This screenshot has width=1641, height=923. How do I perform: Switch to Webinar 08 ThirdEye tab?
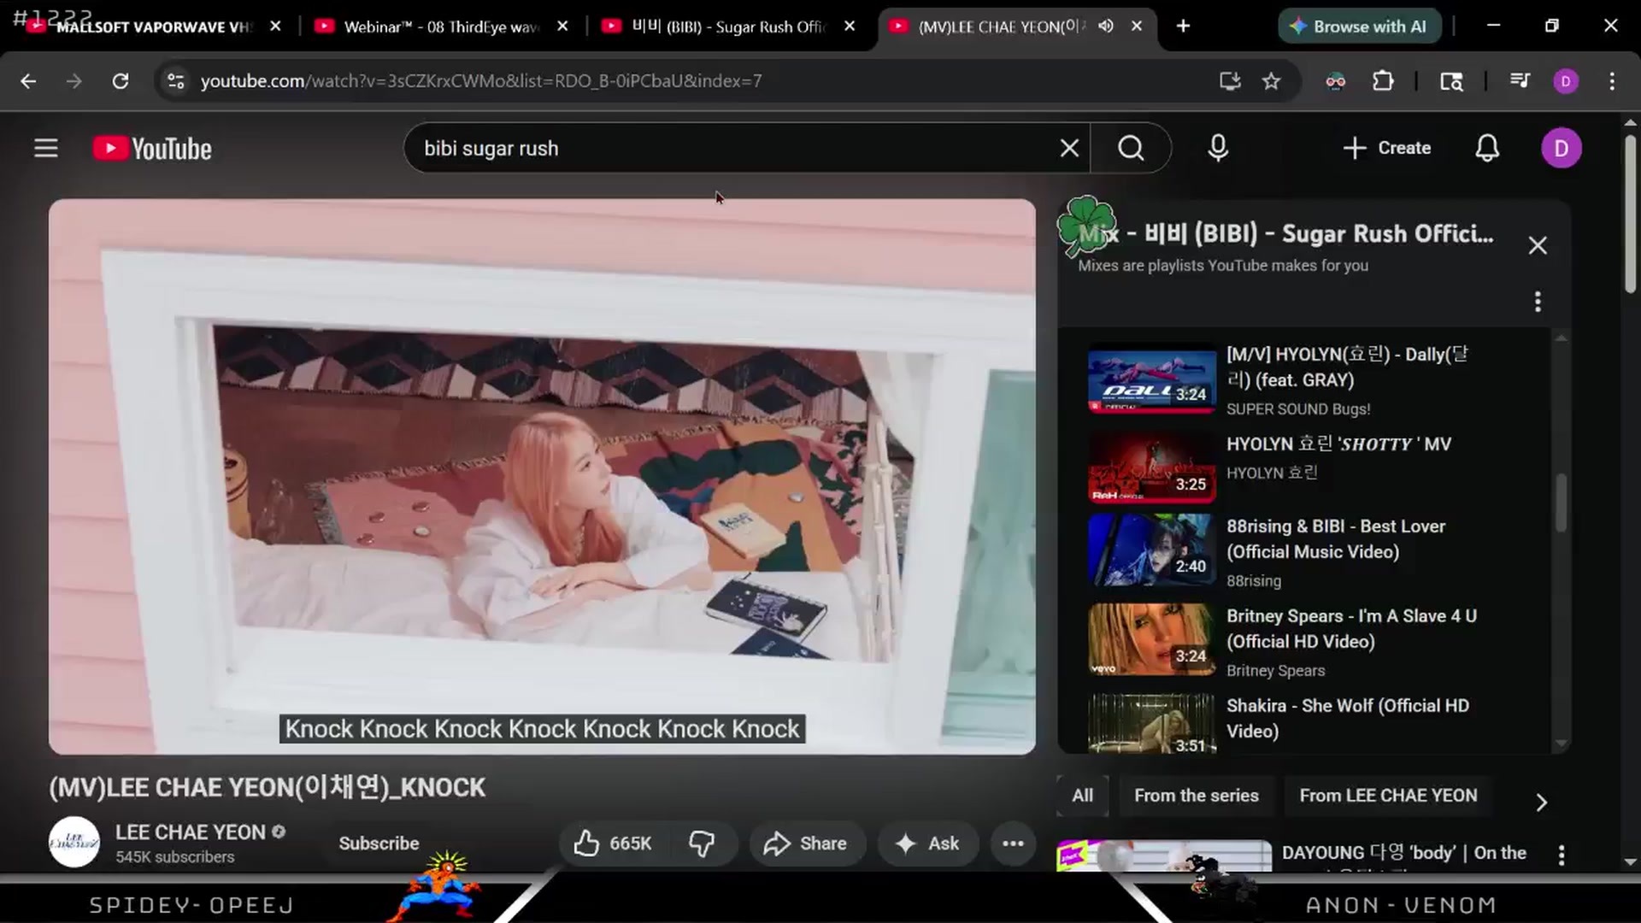tap(440, 26)
